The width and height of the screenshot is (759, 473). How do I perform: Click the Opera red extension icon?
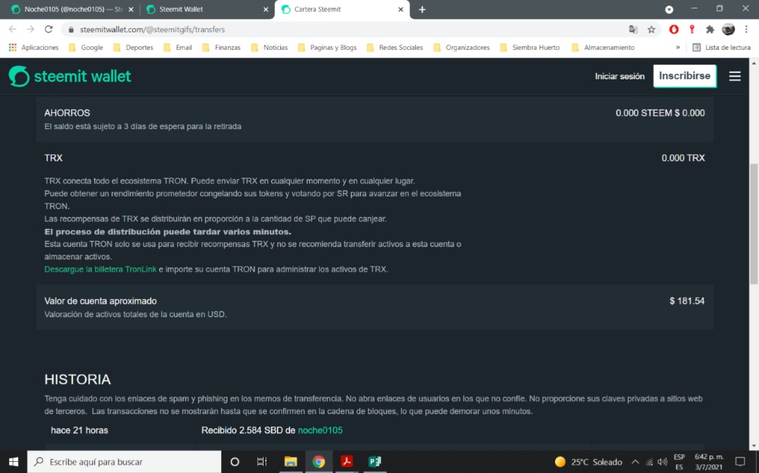674,29
